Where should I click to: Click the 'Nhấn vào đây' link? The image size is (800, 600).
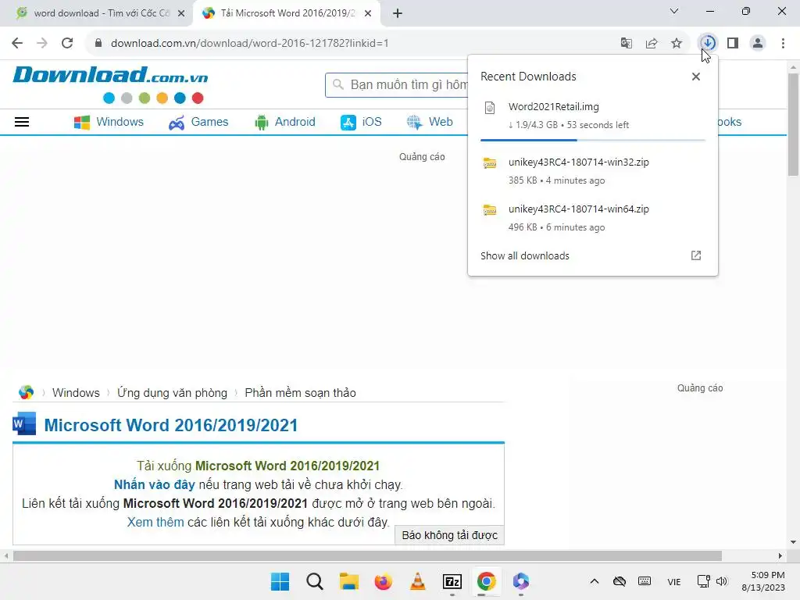[x=154, y=484]
